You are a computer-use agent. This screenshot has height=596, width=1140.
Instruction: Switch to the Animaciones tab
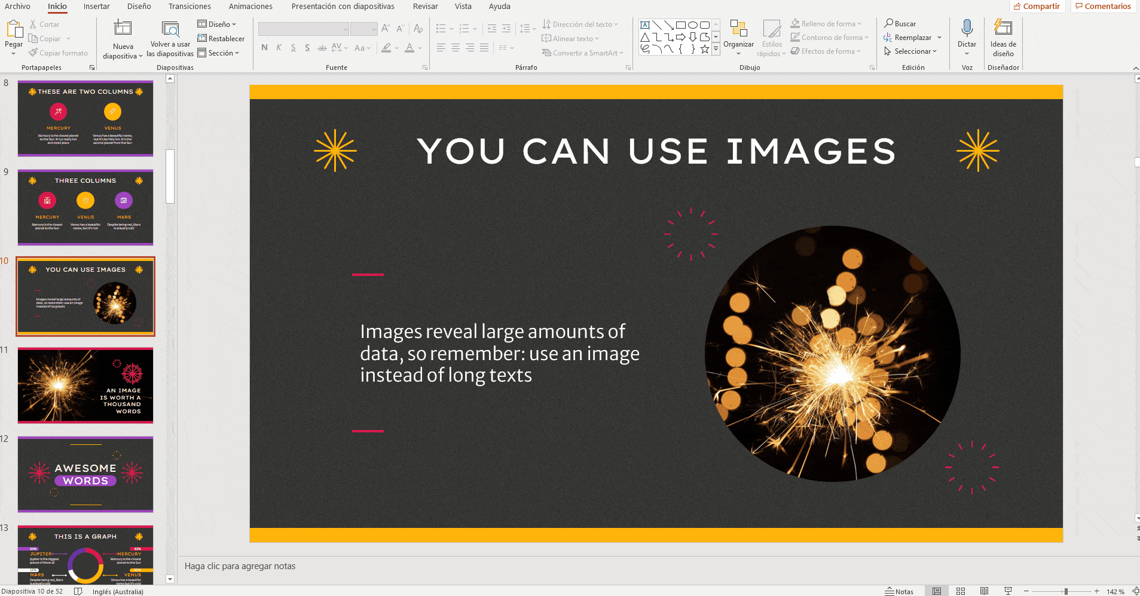[250, 6]
